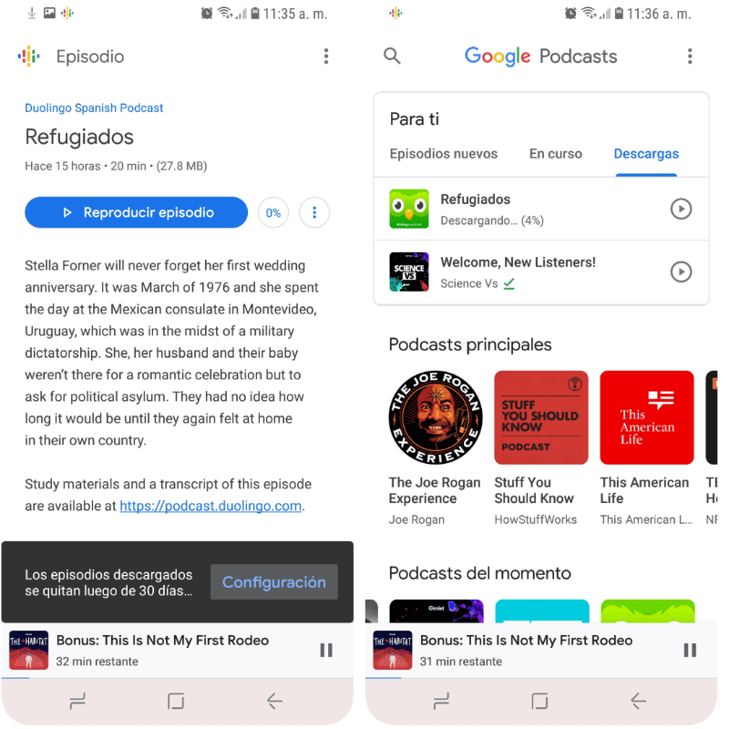Tap the search magnifier icon
Viewport: 729px width, 729px height.
point(392,56)
